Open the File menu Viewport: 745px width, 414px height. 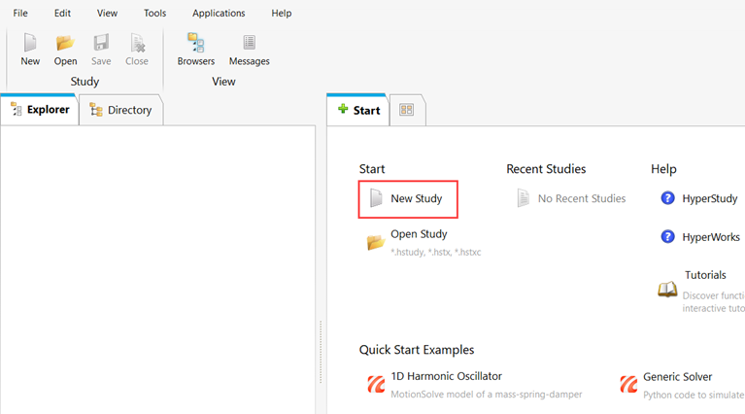click(20, 14)
